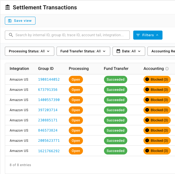Click the Processing column header

coord(79,68)
